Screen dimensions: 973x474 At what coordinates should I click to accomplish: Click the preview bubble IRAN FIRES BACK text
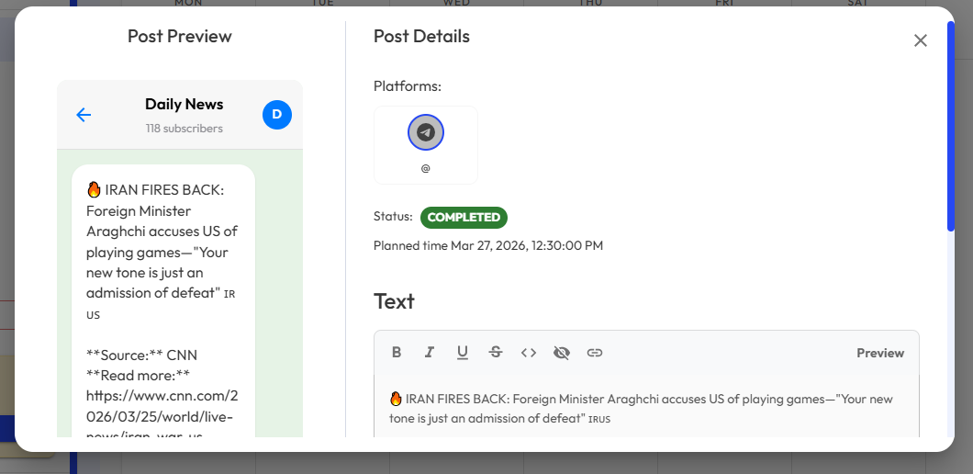pos(162,252)
